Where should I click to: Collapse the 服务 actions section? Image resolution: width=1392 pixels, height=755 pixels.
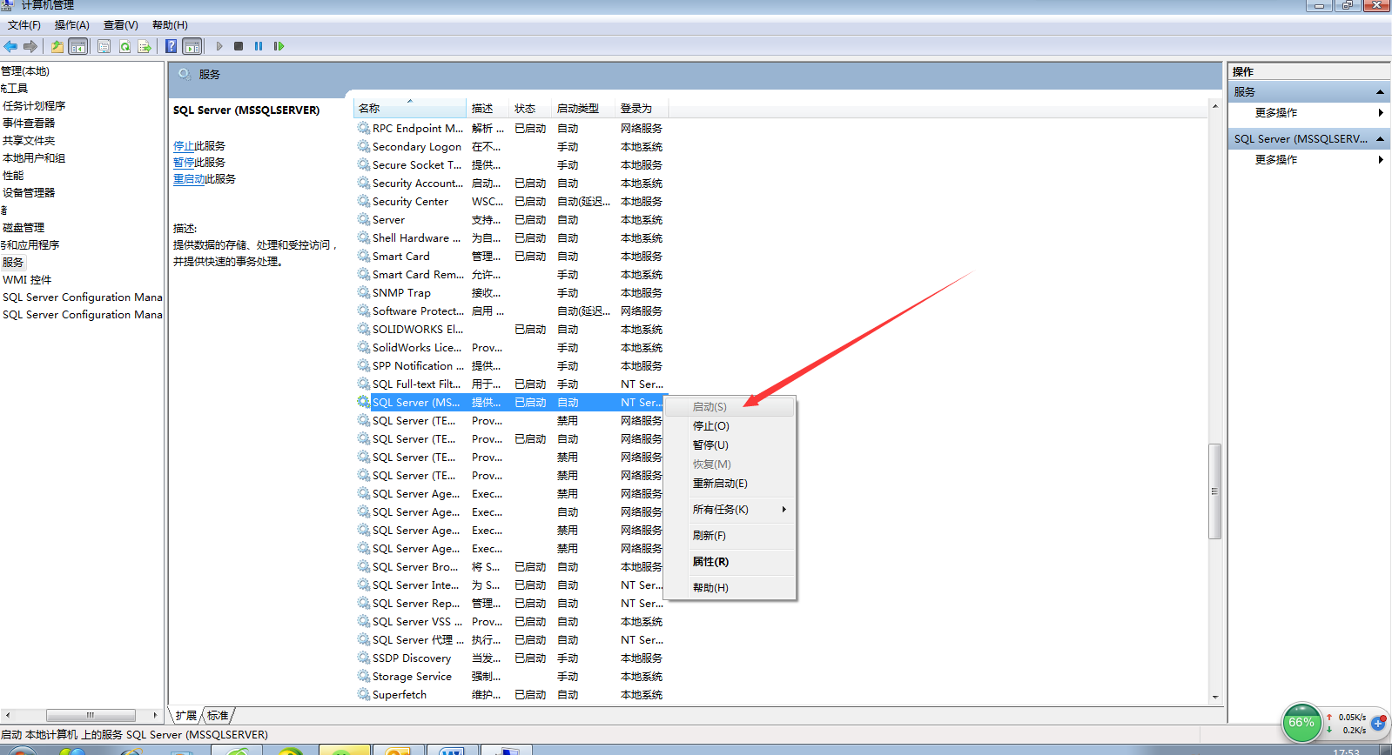pos(1380,91)
